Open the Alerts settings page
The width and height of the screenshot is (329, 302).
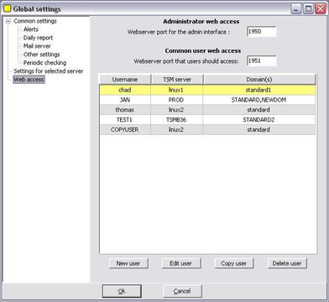click(31, 29)
